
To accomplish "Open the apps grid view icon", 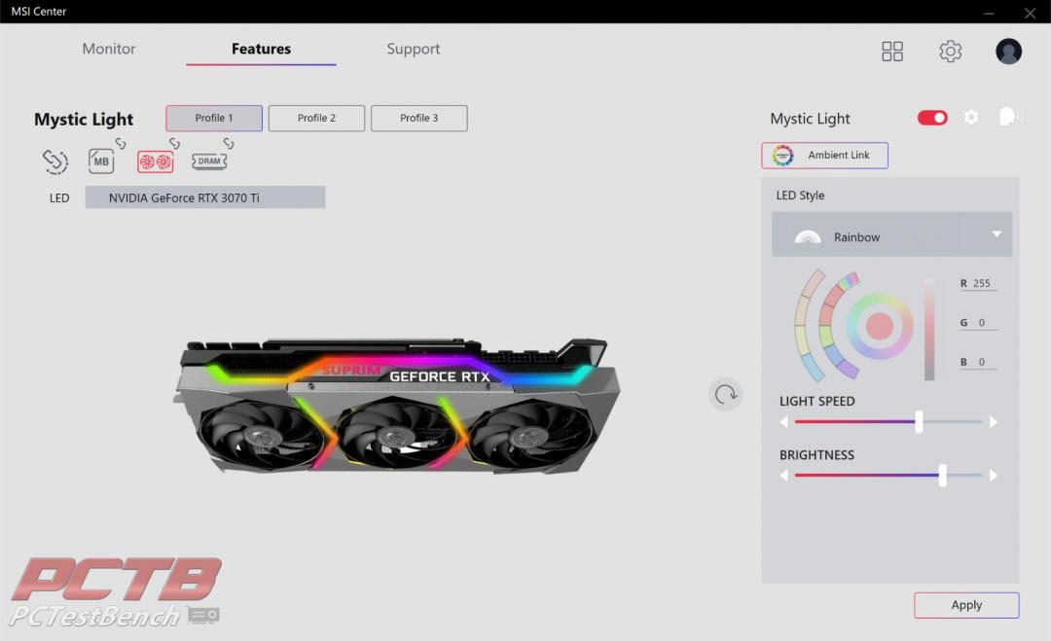I will click(892, 52).
